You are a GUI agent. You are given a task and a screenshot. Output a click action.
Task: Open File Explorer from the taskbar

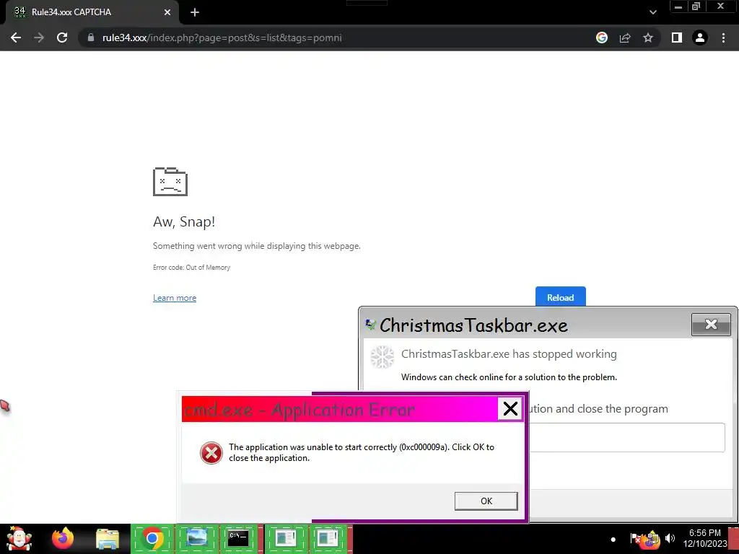(108, 539)
